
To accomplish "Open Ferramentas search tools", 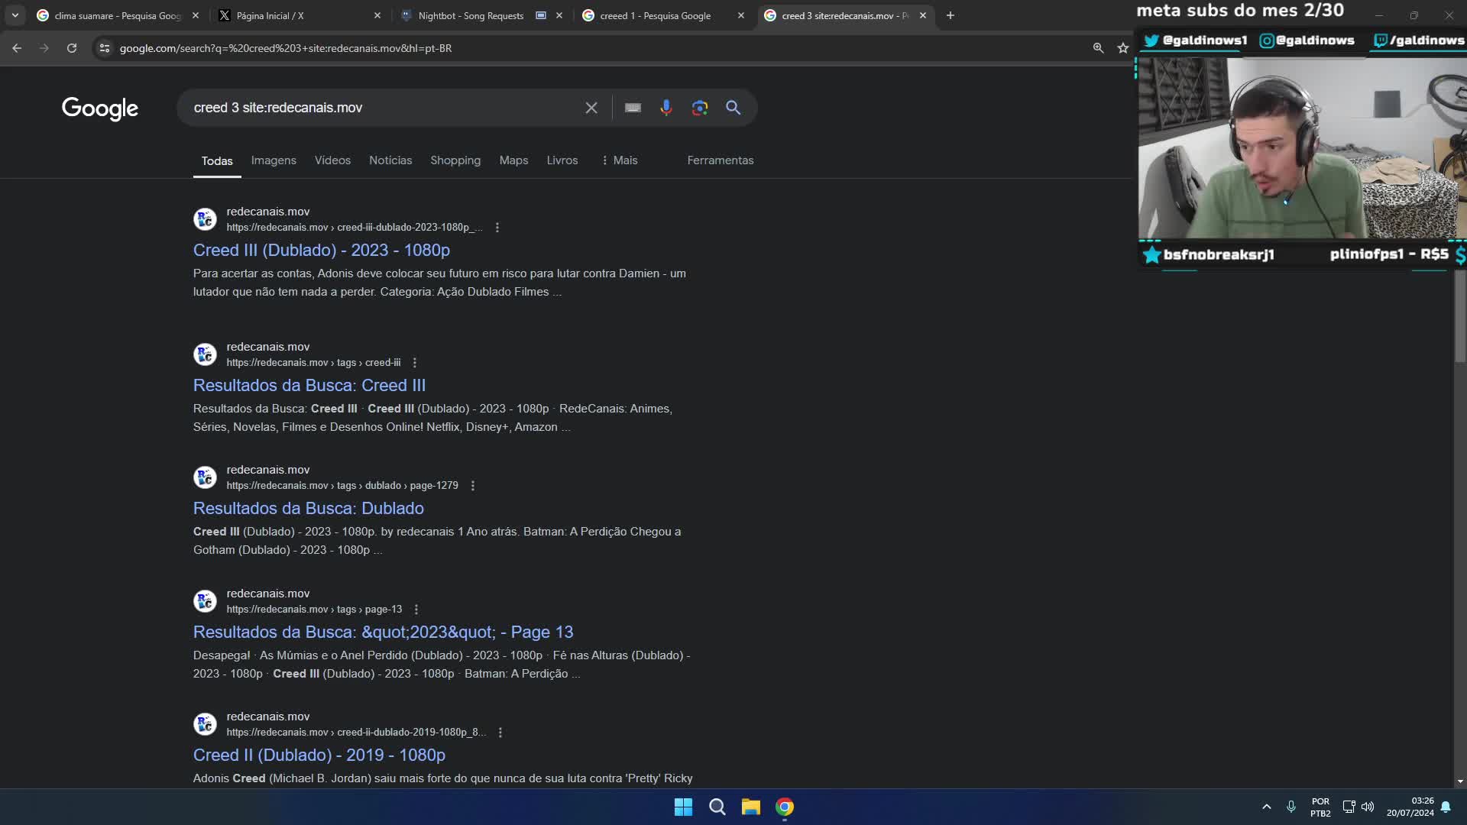I will [721, 160].
